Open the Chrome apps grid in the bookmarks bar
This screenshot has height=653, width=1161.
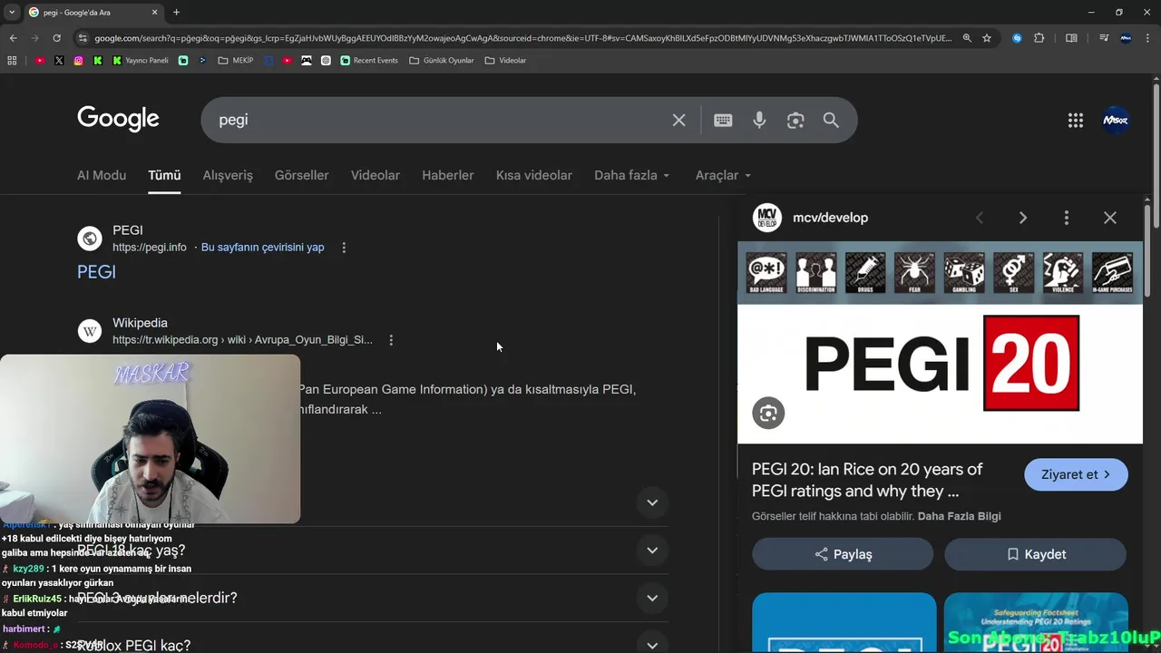(12, 61)
